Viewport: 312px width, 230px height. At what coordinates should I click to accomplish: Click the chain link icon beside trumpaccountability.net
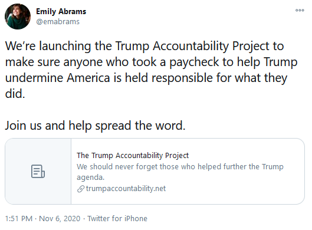[x=81, y=189]
